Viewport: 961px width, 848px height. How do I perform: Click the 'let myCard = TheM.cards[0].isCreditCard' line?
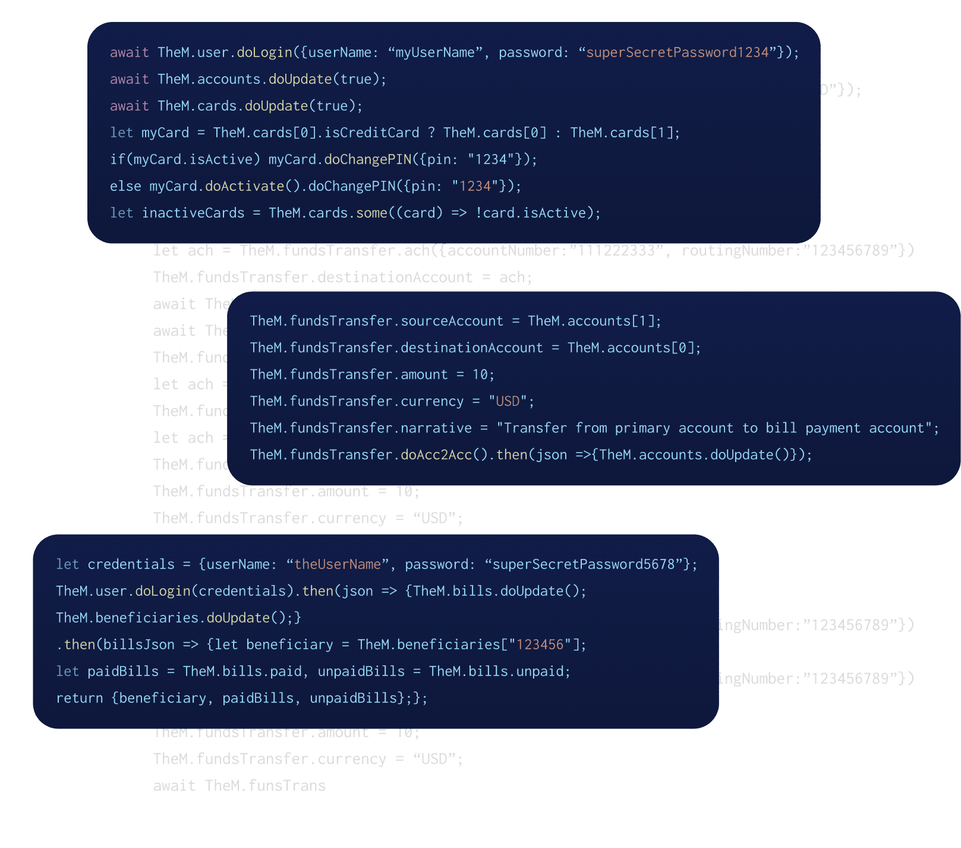click(395, 133)
